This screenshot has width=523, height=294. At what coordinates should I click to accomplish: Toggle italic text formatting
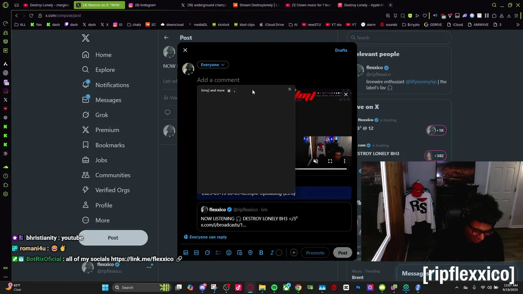[x=272, y=253]
